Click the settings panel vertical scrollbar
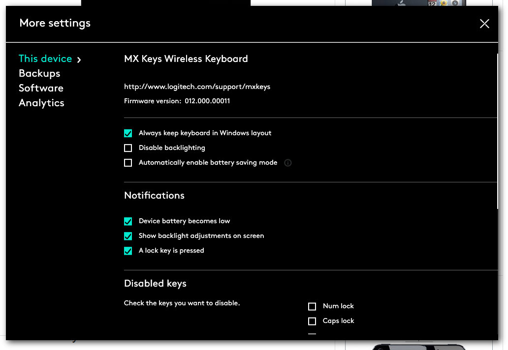 [497, 131]
